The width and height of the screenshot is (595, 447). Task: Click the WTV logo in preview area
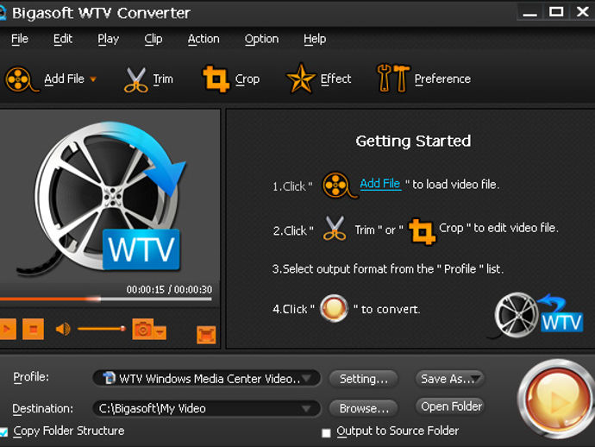141,249
